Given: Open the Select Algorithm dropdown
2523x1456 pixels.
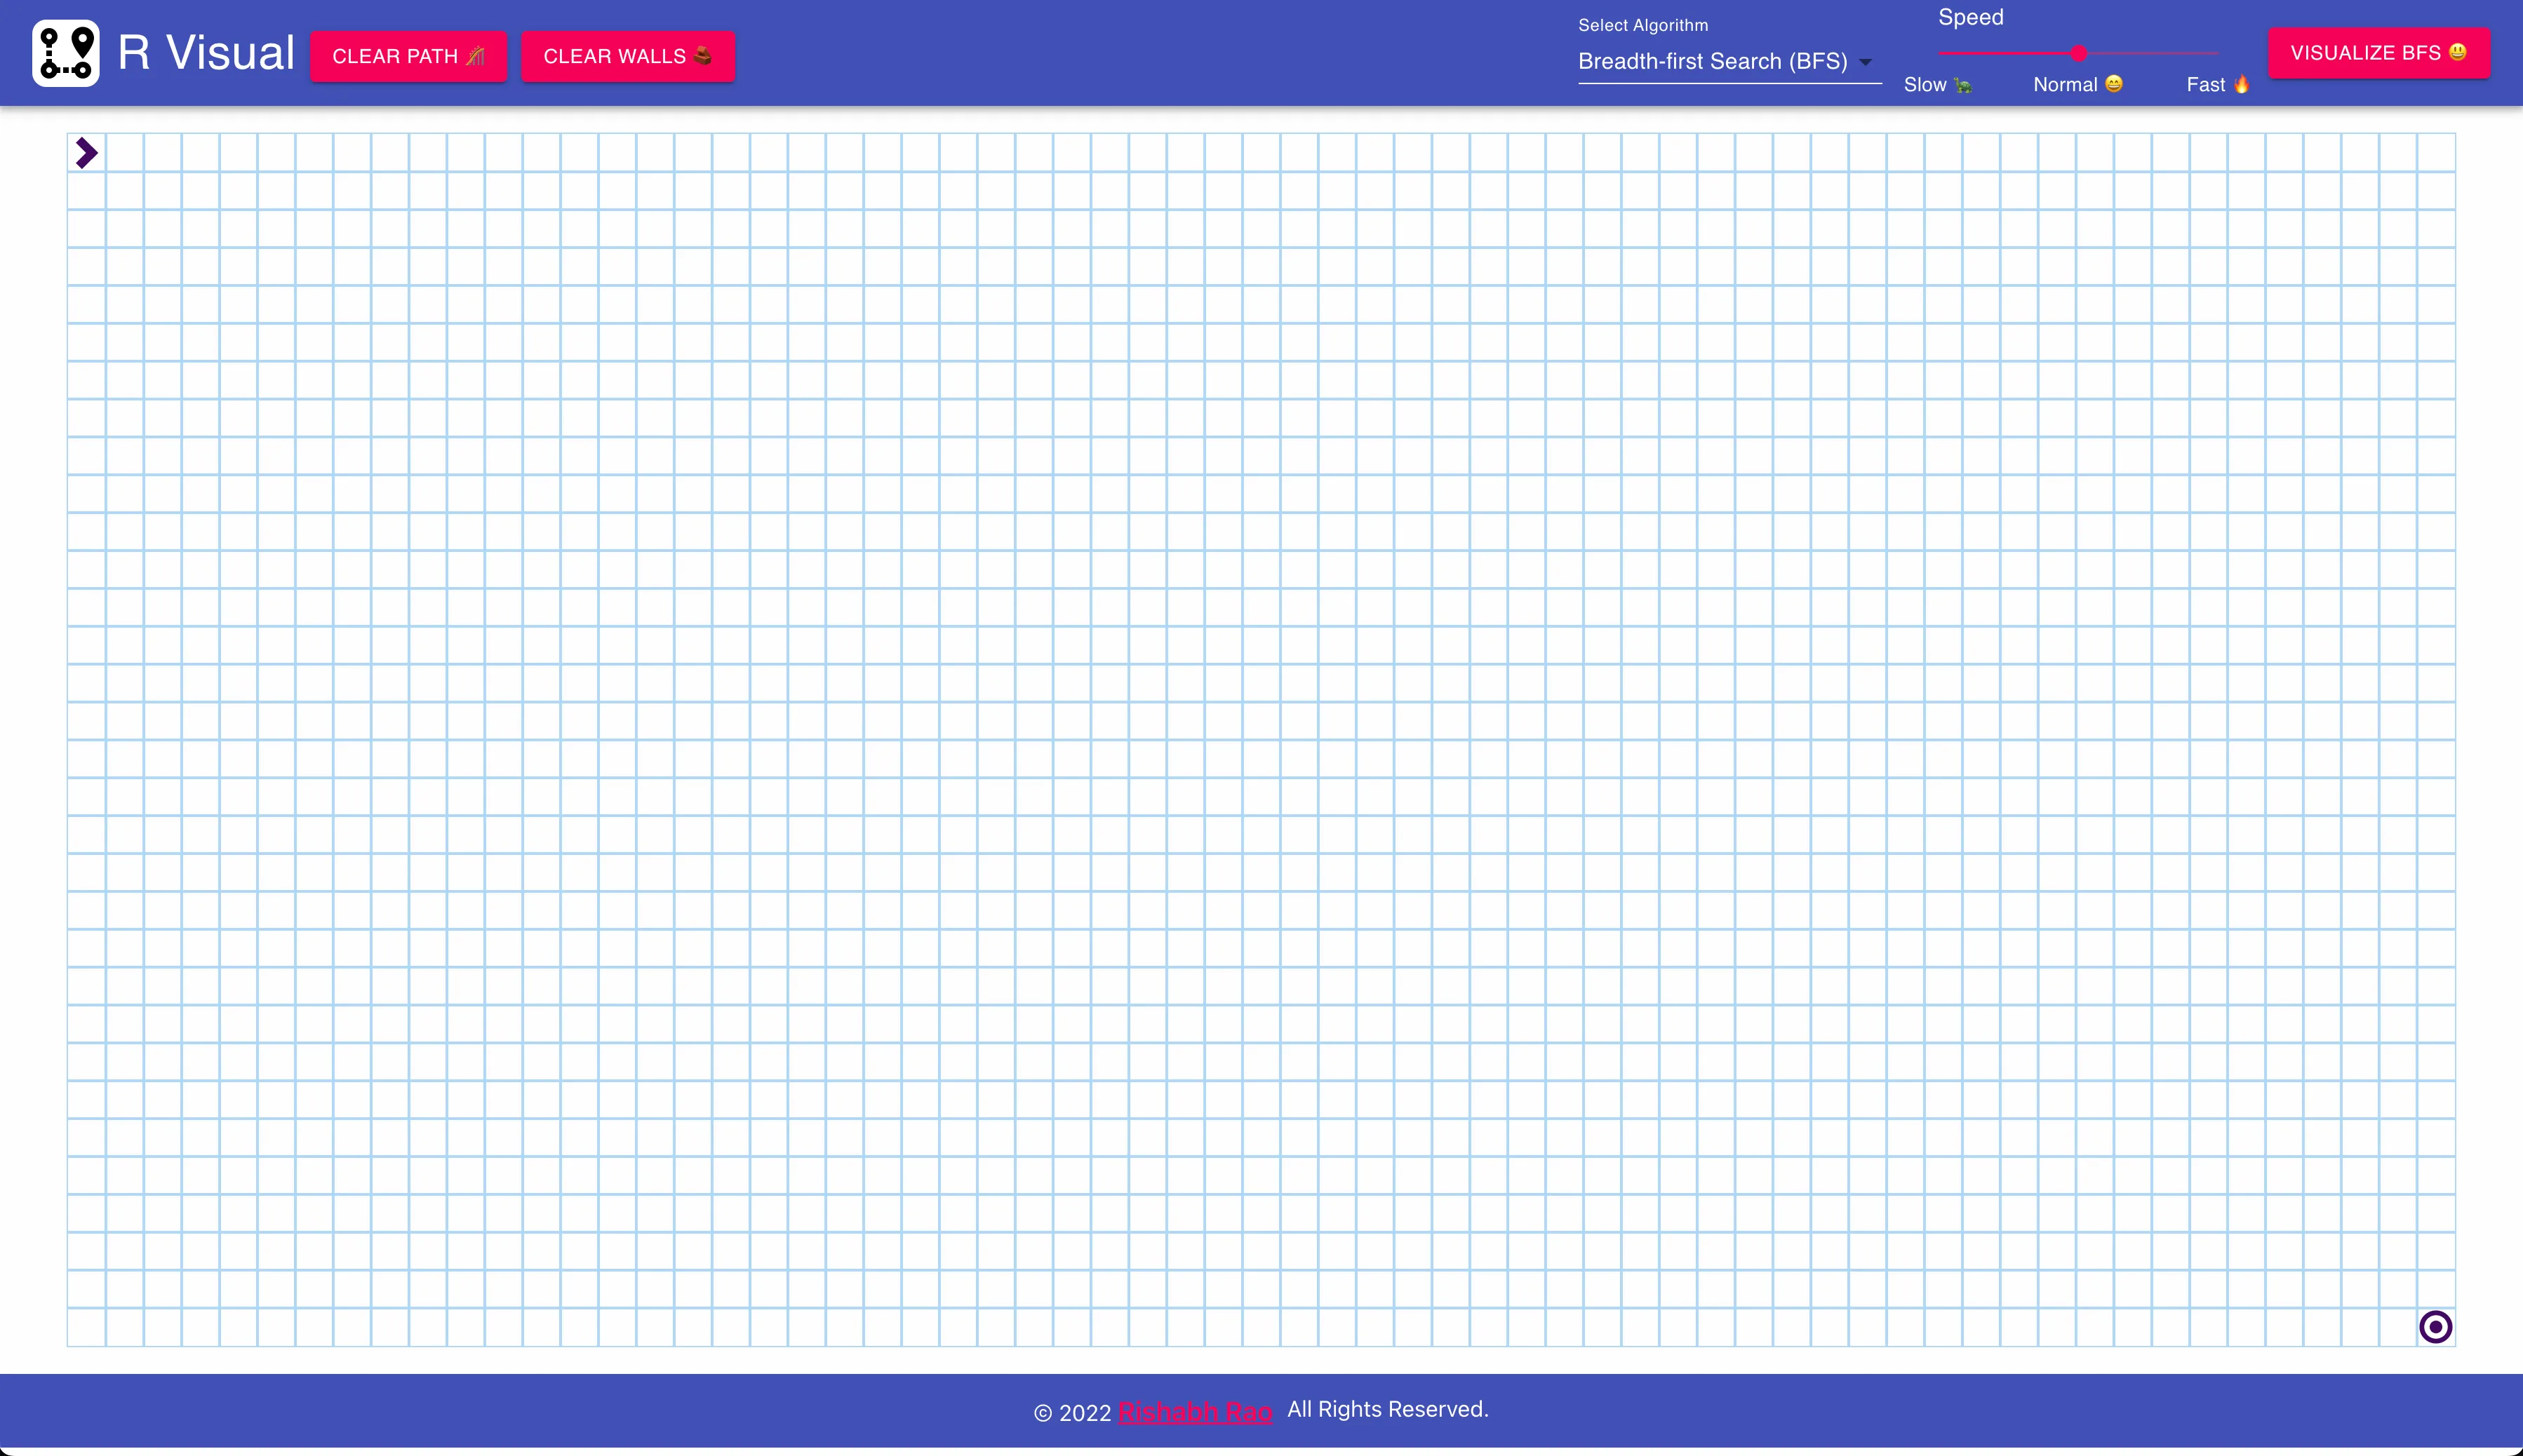Looking at the screenshot, I should (1729, 62).
